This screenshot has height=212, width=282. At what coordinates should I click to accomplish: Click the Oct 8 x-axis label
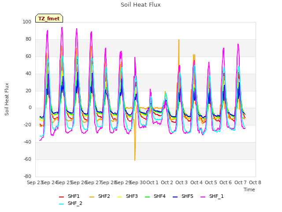[x=255, y=182]
